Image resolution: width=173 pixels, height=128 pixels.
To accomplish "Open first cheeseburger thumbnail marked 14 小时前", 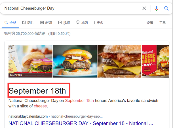I will (x=30, y=61).
